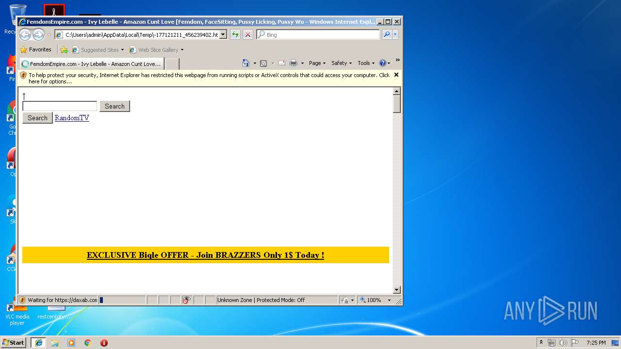This screenshot has width=621, height=349.
Task: Expand the Home button dropdown arrow
Action: [255, 63]
